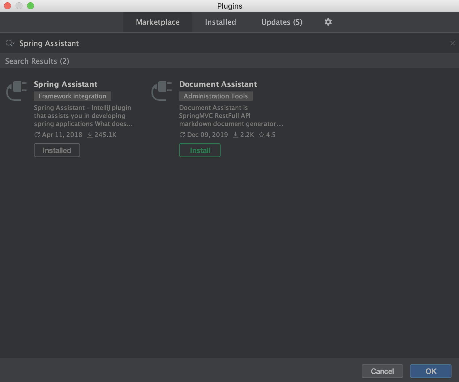Click the Dec 09, 2019 update date

(207, 135)
